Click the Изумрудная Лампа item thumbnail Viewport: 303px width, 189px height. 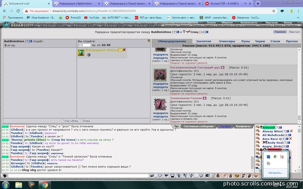click(81, 52)
